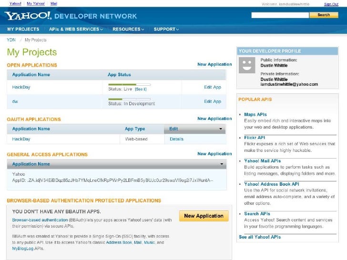347x260 pixels.
Task: Click the Web-based app type cell
Action: click(136, 139)
